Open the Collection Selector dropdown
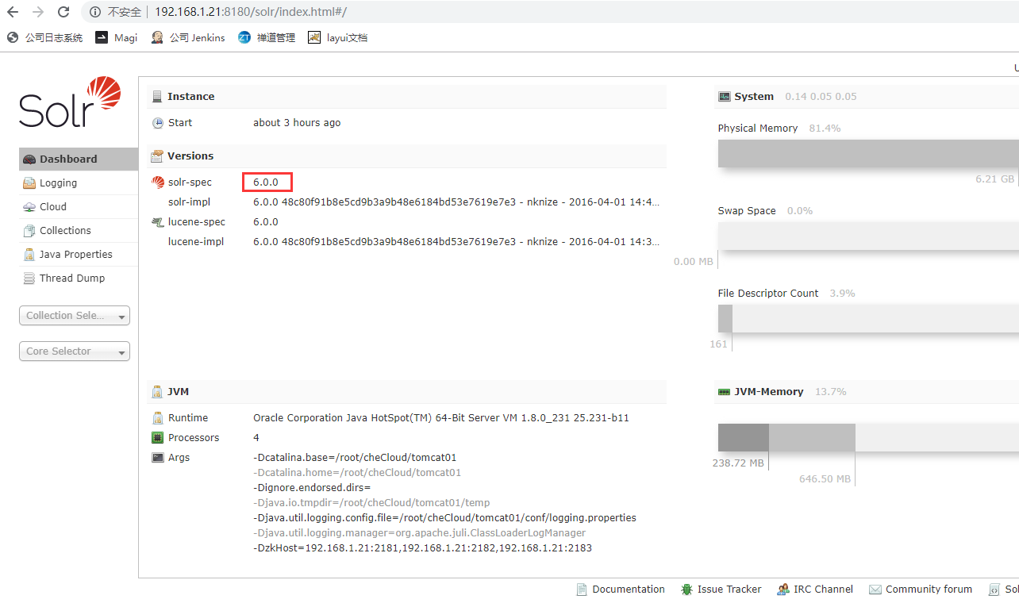The image size is (1019, 603). (74, 315)
